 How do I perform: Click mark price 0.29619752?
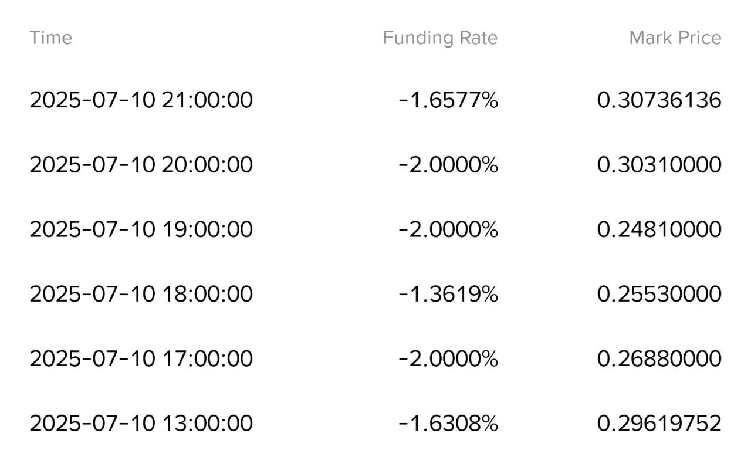coord(659,422)
